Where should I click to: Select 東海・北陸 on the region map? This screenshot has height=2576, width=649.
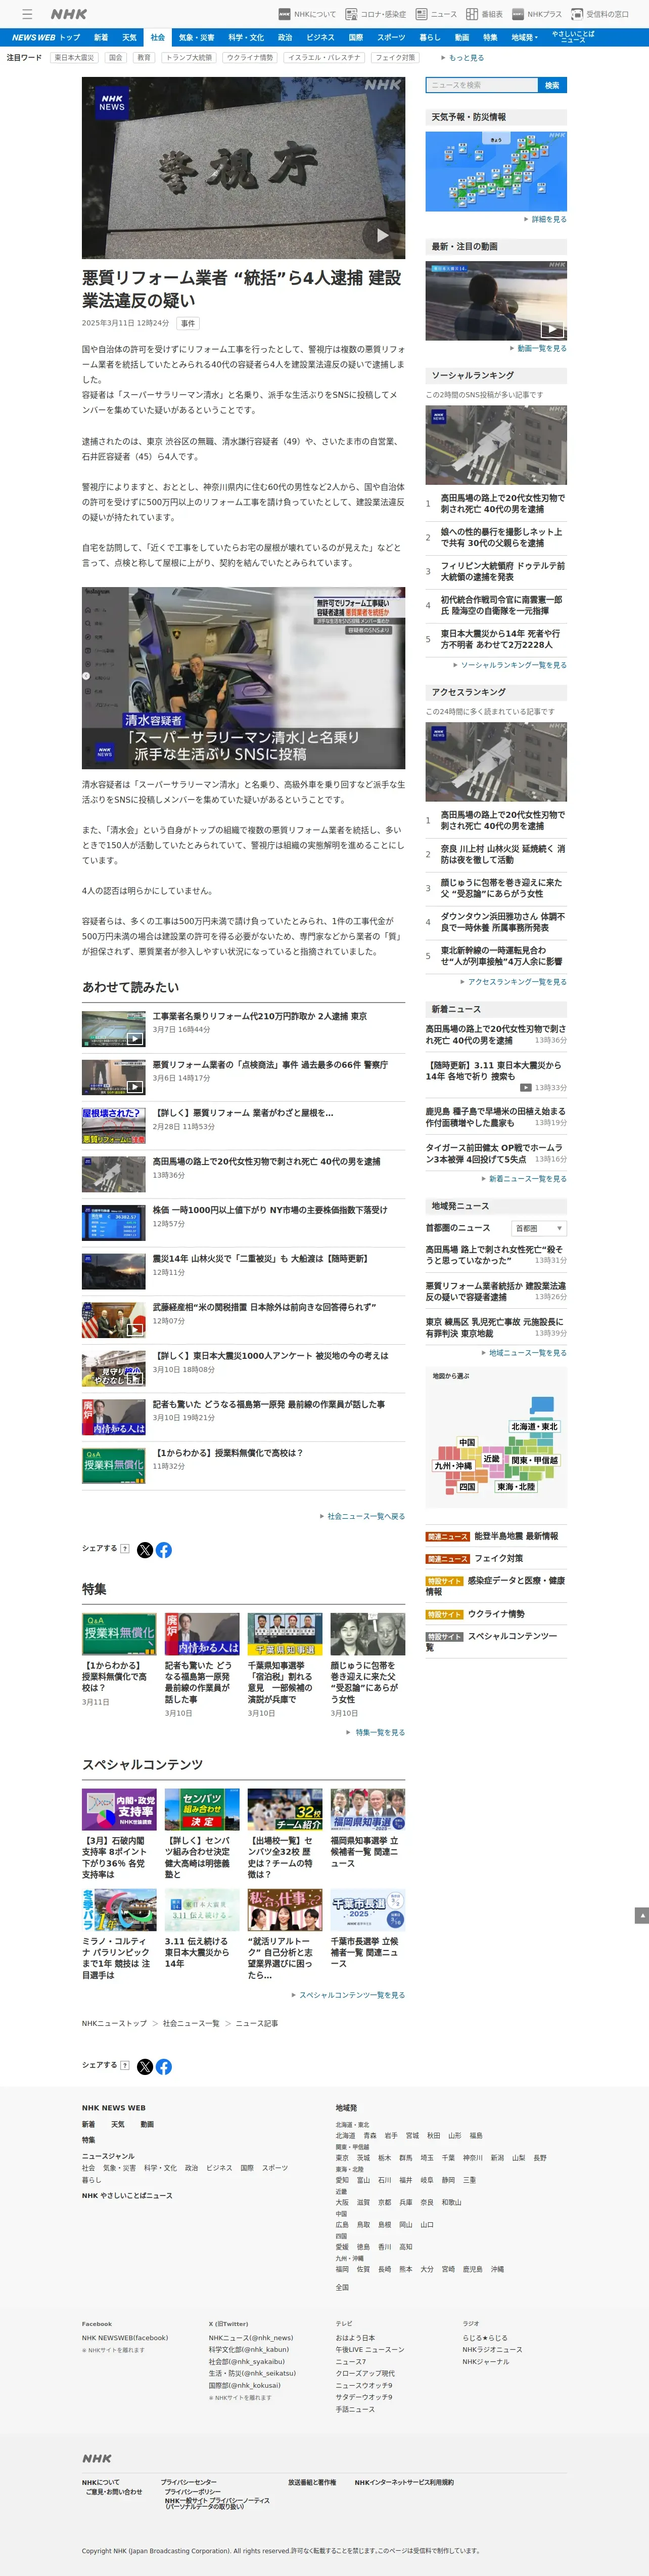(x=516, y=1487)
